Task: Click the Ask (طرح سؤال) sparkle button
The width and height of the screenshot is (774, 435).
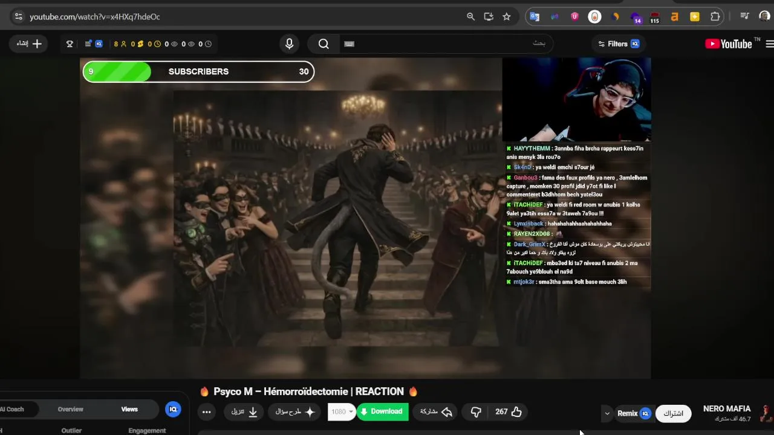Action: pyautogui.click(x=296, y=412)
